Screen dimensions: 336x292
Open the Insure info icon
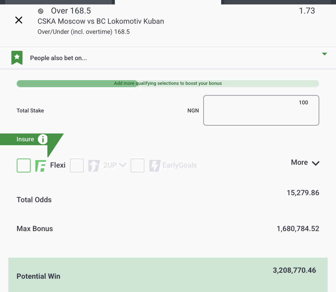[x=43, y=139]
